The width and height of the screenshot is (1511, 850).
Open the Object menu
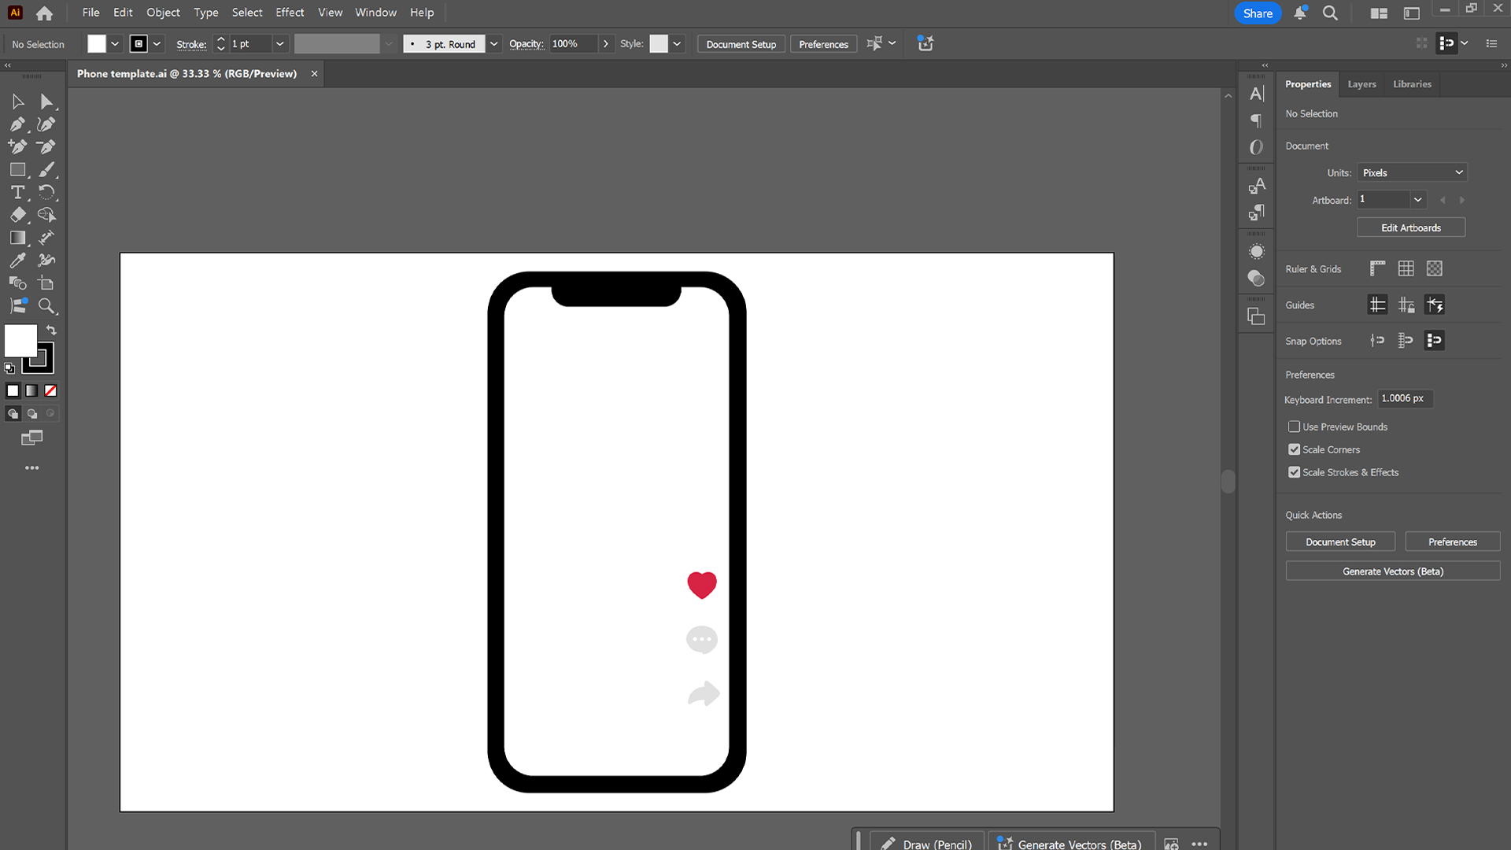pos(163,13)
